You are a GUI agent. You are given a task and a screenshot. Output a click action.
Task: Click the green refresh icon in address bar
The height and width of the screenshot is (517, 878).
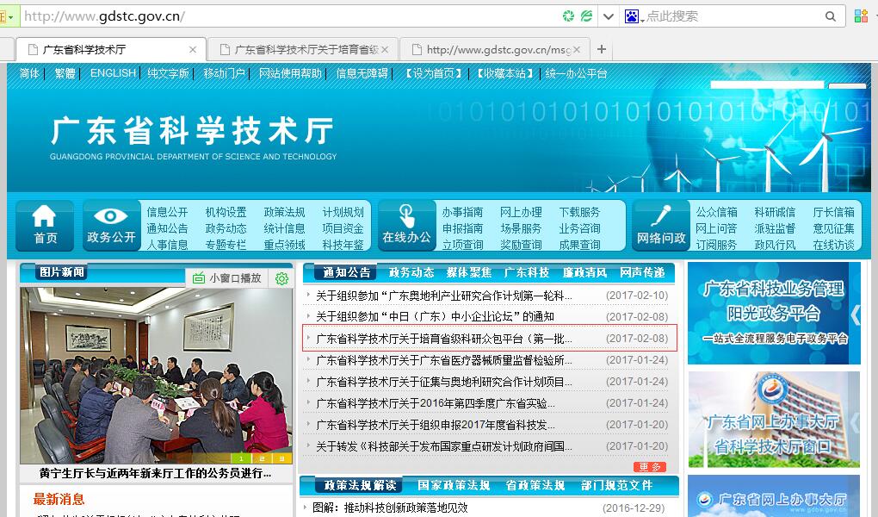(568, 16)
